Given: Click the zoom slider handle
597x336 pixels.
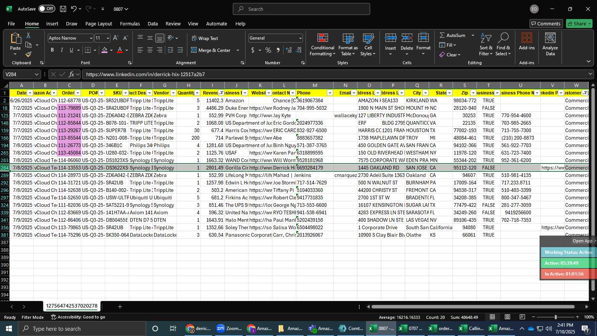Looking at the screenshot, I should tap(556, 317).
